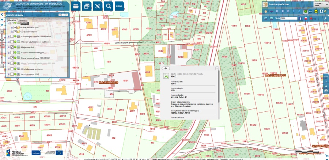Open the overlapping windows tool
This screenshot has width=329, height=160.
87,6
